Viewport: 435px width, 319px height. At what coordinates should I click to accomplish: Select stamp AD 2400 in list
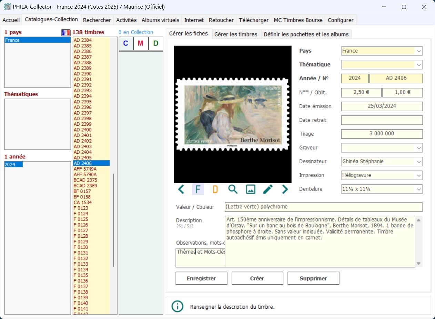[91, 130]
